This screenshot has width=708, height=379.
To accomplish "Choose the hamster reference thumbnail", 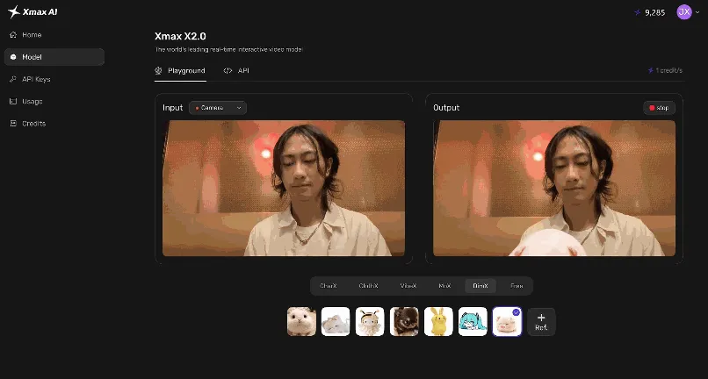I will tap(301, 322).
